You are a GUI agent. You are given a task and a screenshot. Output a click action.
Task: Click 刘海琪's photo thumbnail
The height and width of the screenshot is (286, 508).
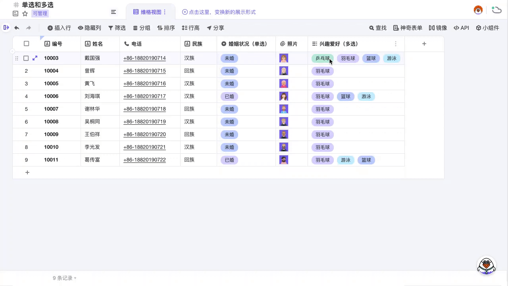tap(284, 96)
